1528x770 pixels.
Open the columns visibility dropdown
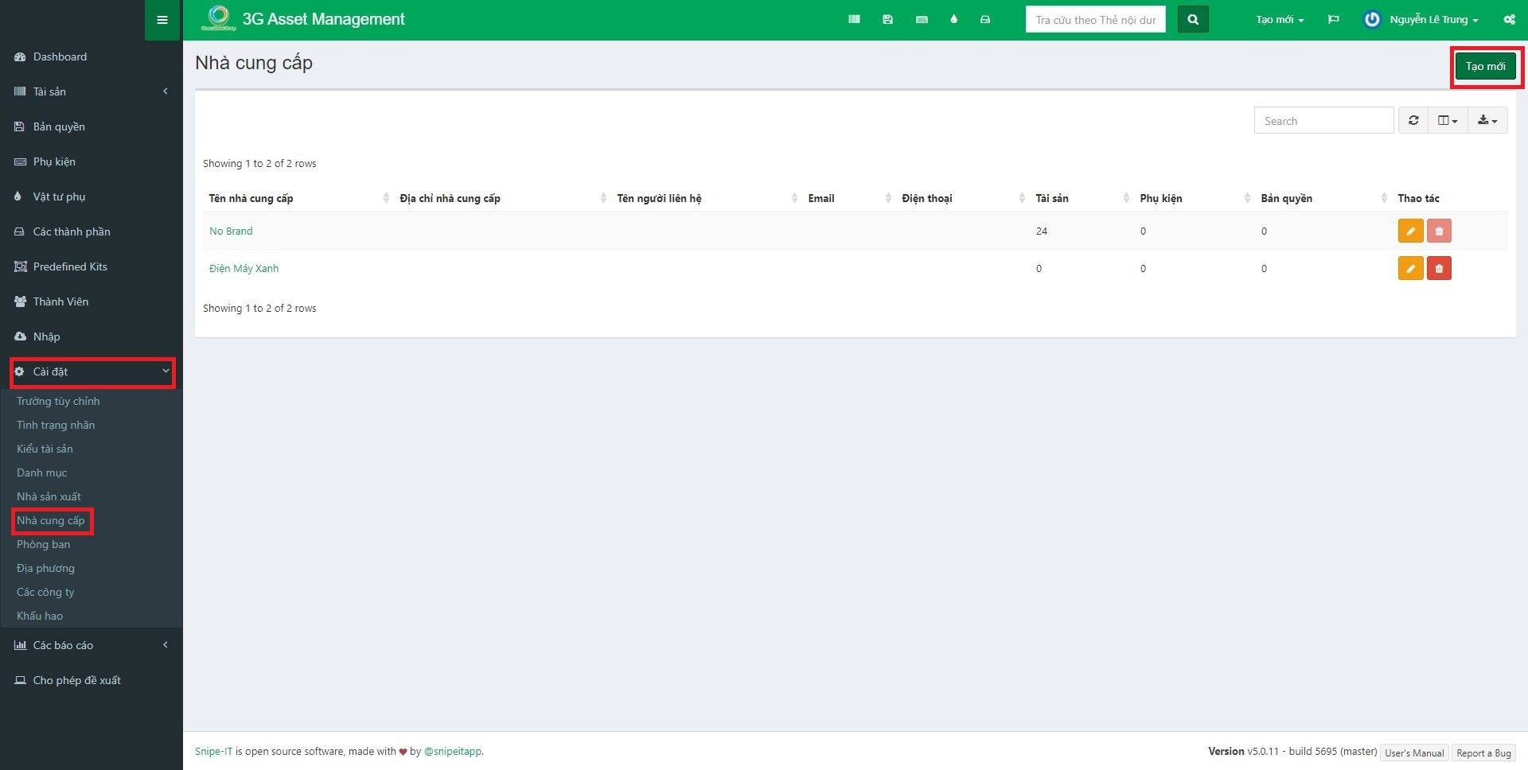pos(1447,121)
